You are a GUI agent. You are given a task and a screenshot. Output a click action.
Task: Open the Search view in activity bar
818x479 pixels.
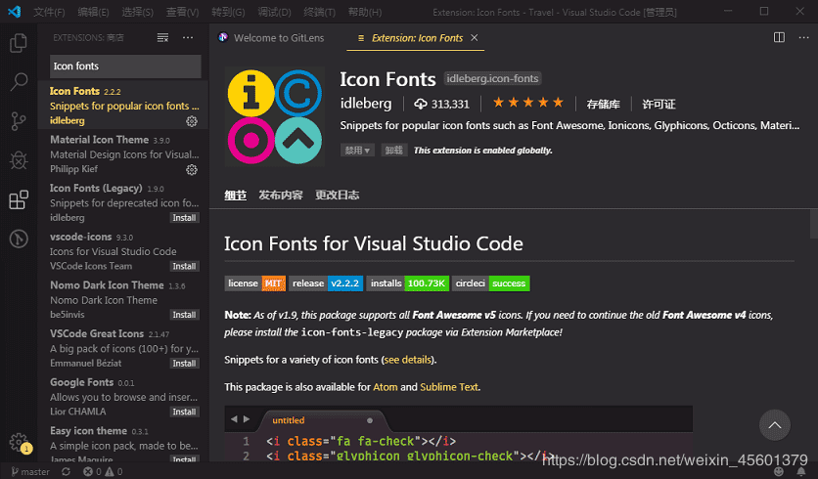click(18, 82)
